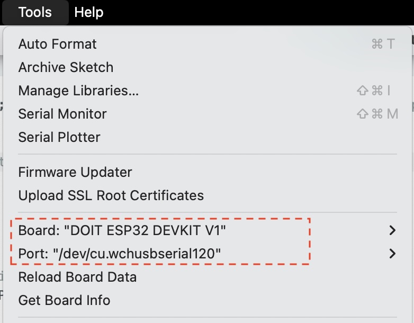The height and width of the screenshot is (323, 414).
Task: Open Manage Libraries…
Action: pos(78,91)
